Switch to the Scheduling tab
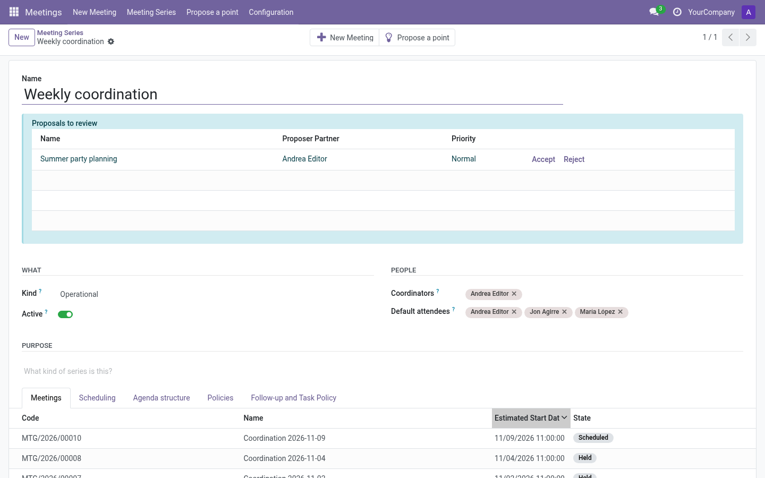Screen dimensions: 765x478 pyautogui.click(x=97, y=398)
